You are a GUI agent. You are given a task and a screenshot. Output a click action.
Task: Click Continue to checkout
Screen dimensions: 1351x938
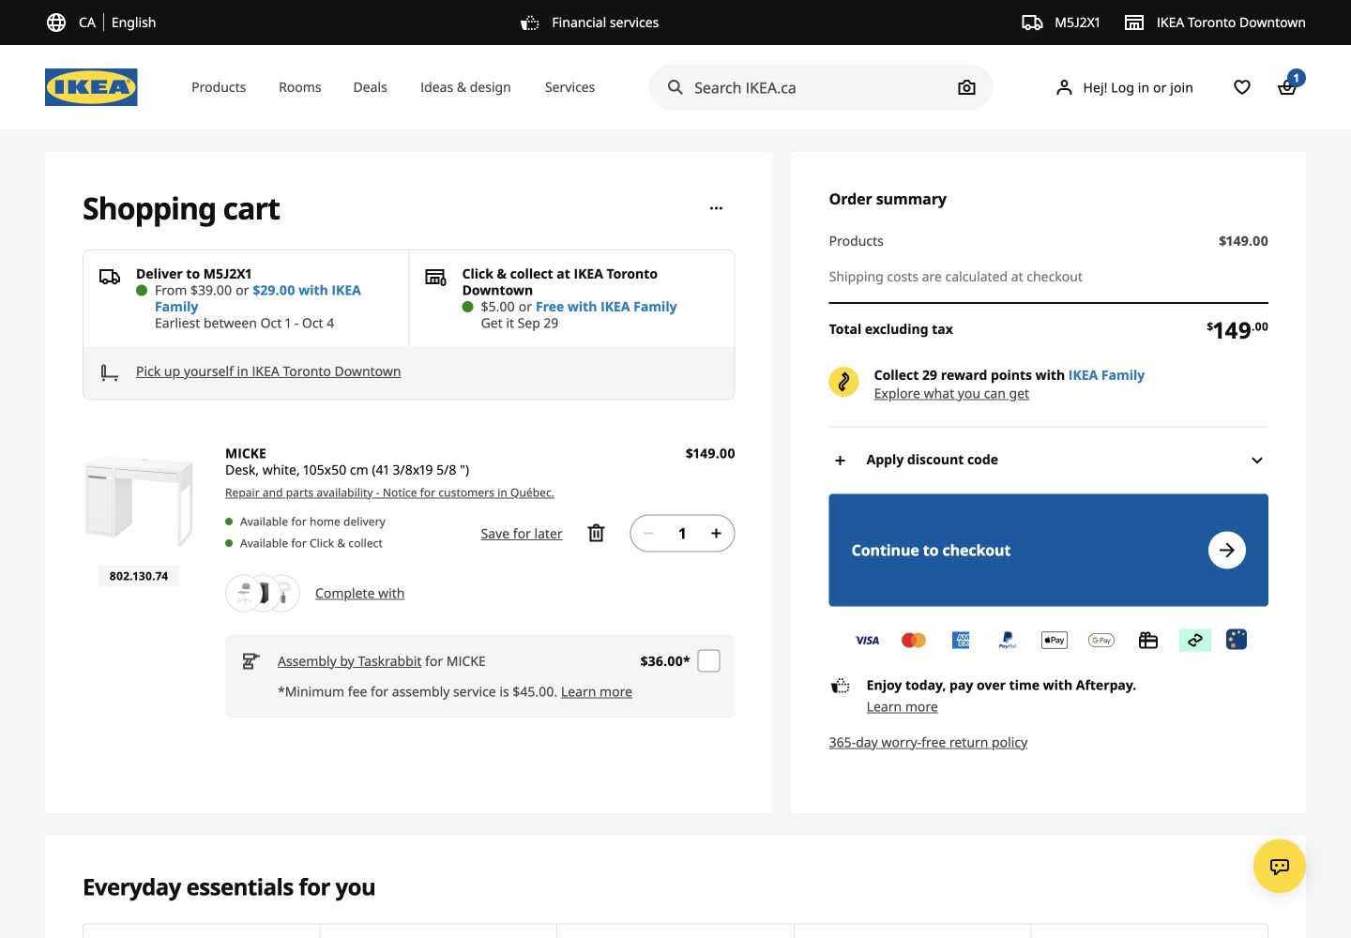(x=1049, y=551)
